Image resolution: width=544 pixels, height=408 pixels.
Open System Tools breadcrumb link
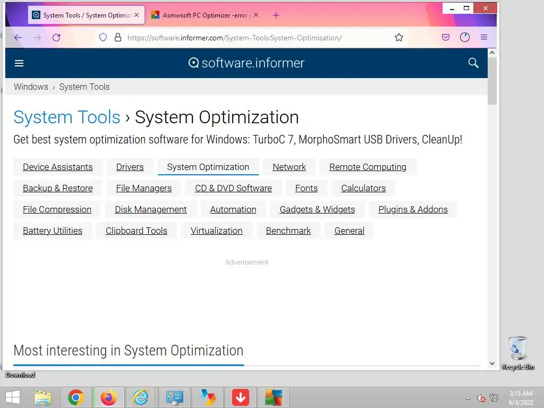tap(84, 87)
